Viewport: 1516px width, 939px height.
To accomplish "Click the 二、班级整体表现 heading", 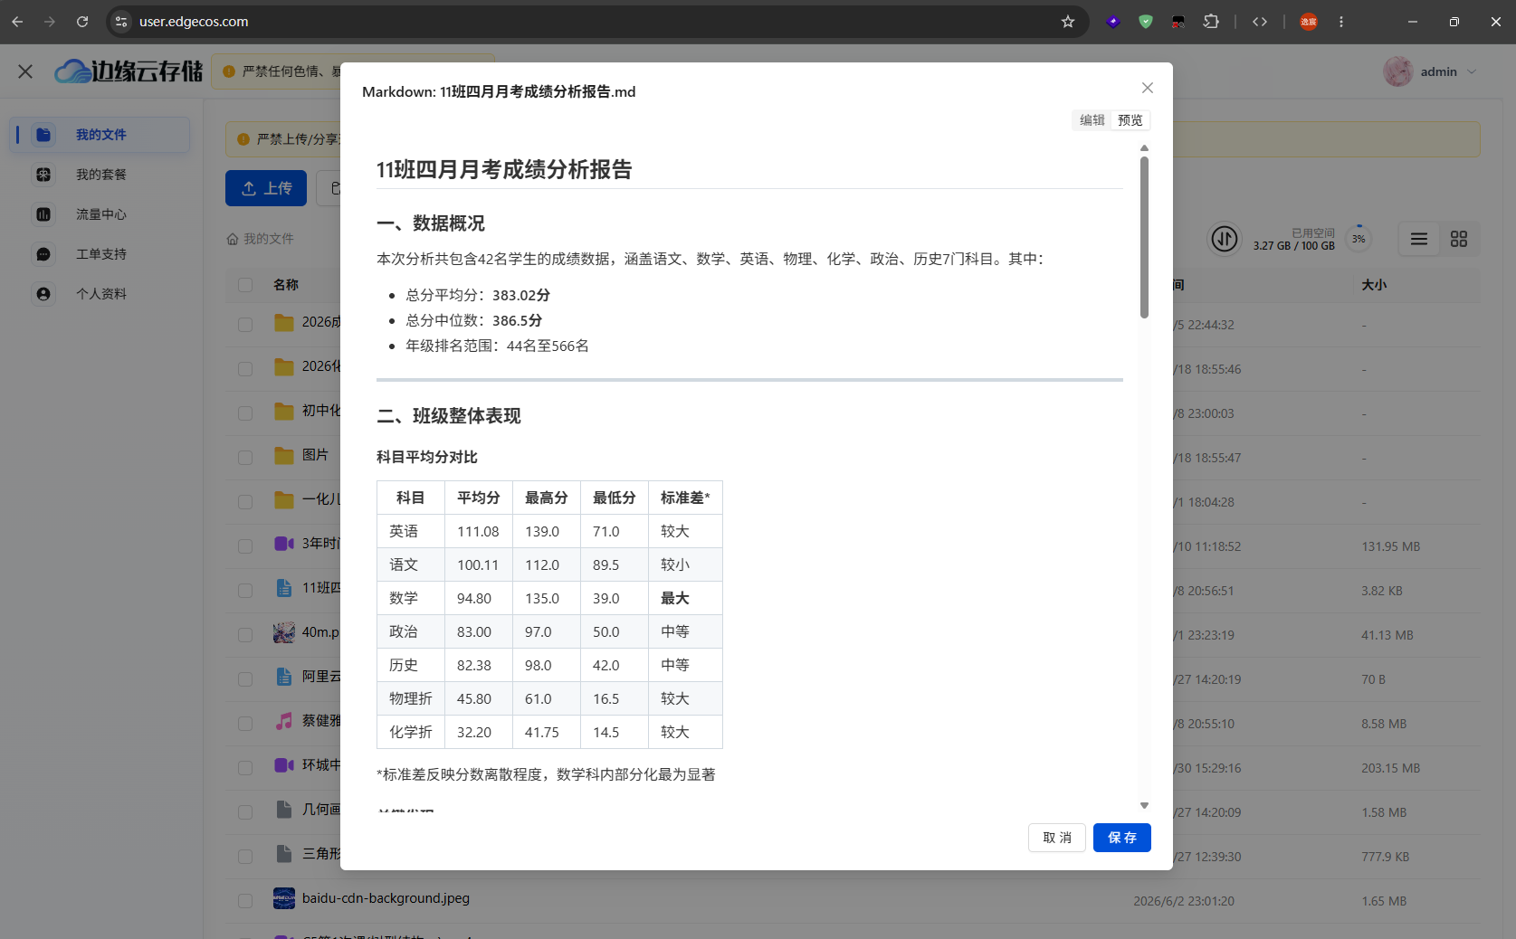I will click(x=449, y=416).
